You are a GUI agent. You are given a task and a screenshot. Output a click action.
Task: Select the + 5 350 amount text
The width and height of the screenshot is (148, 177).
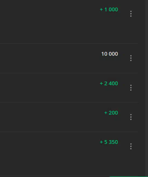point(109,142)
